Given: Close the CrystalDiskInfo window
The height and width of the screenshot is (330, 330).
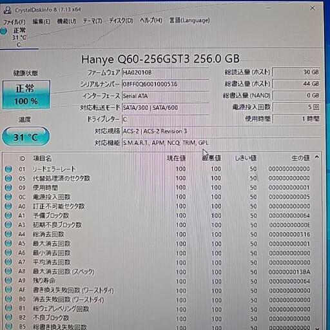Looking at the screenshot, I should 312,8.
